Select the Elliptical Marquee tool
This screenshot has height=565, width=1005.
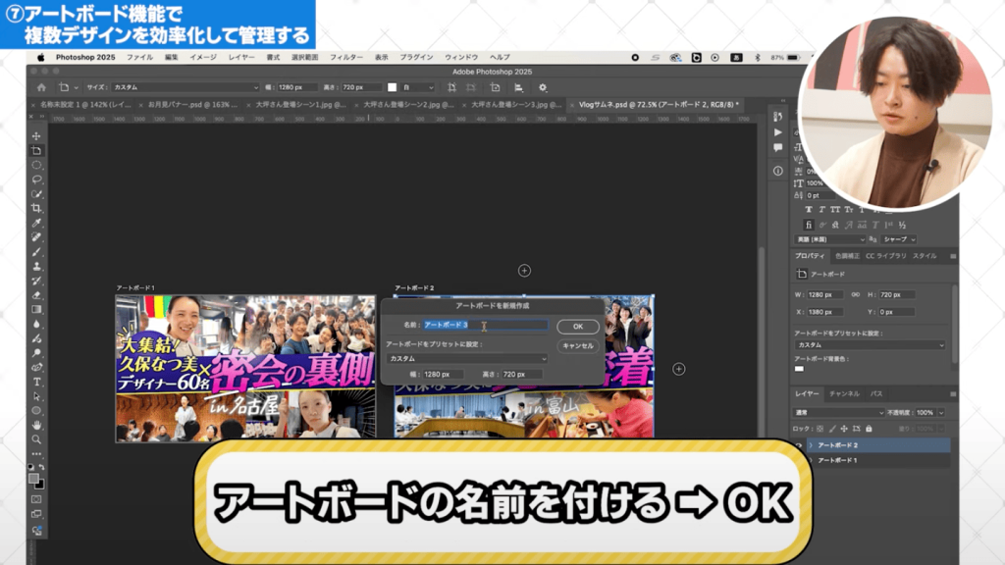36,165
